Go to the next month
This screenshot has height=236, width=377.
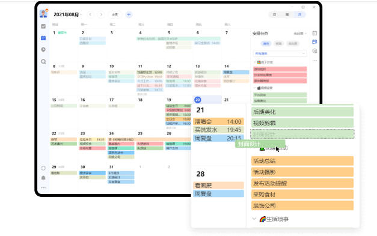(x=101, y=14)
